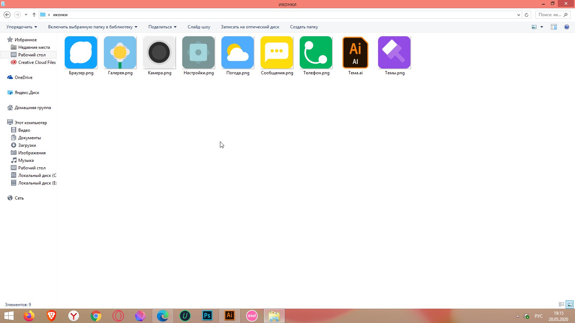This screenshot has width=575, height=323.
Task: Click the иконки address bar path
Action: click(x=60, y=15)
